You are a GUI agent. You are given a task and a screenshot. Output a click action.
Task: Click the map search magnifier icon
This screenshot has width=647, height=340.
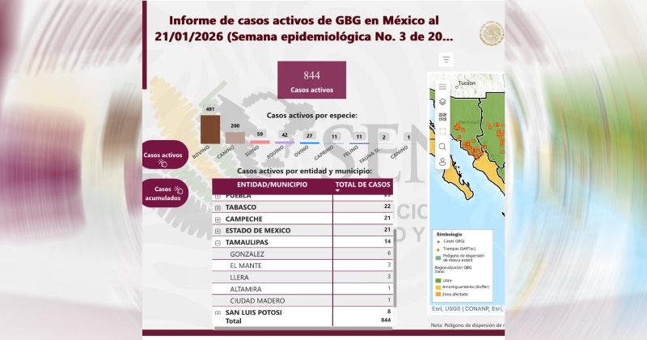click(x=442, y=147)
